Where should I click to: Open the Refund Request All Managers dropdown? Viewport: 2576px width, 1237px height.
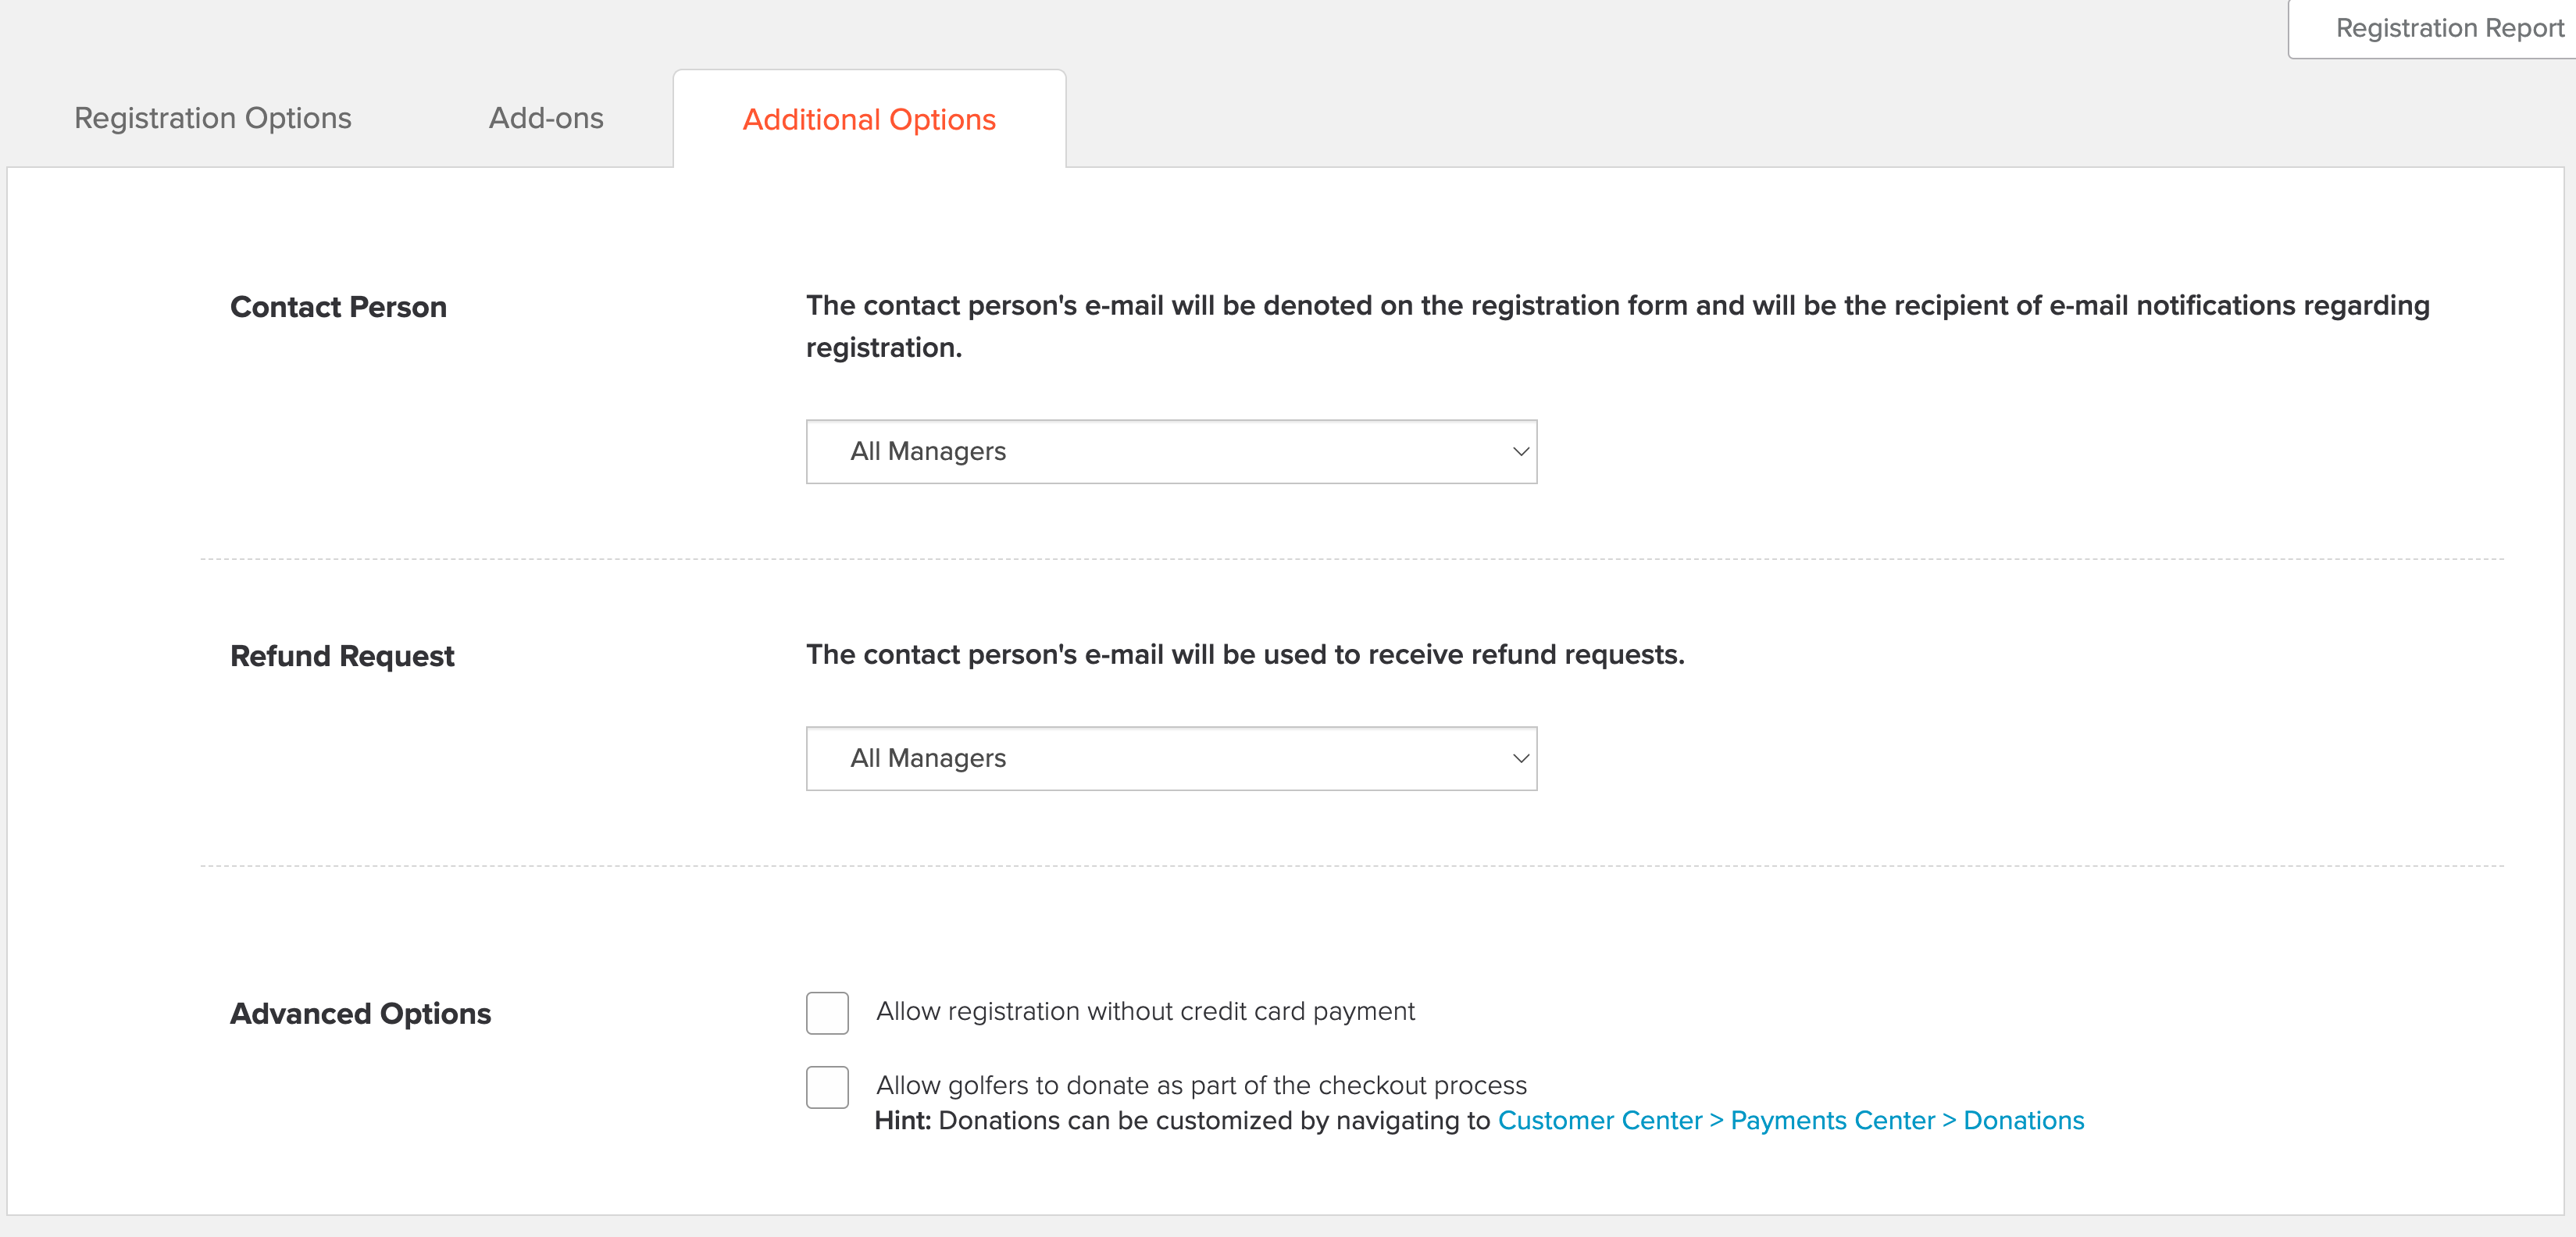[x=1171, y=758]
